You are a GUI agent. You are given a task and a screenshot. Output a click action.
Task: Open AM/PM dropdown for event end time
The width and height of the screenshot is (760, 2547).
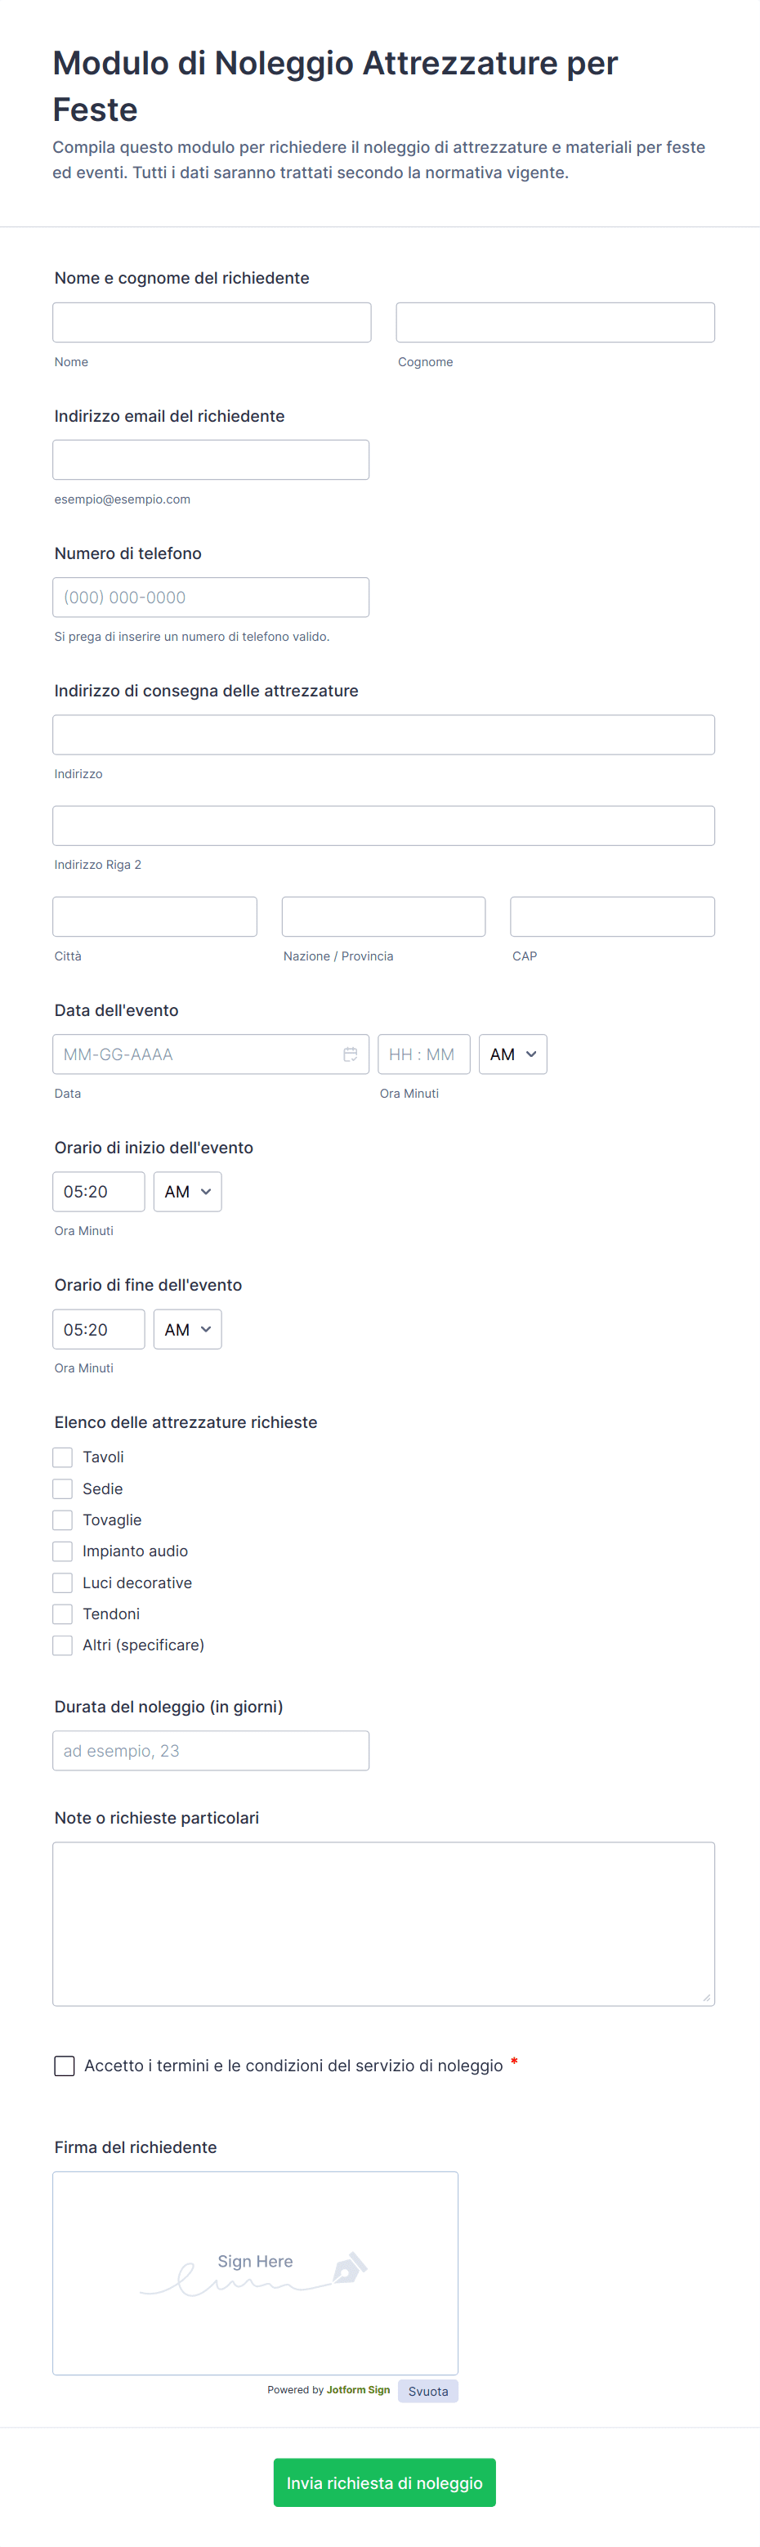(x=187, y=1329)
